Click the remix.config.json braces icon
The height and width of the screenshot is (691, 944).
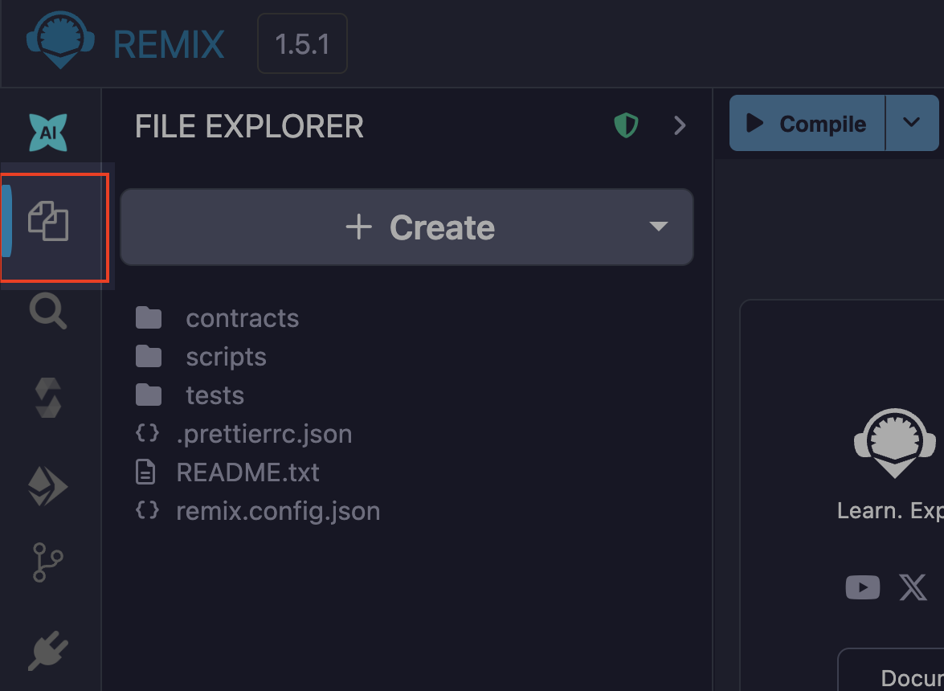point(147,510)
